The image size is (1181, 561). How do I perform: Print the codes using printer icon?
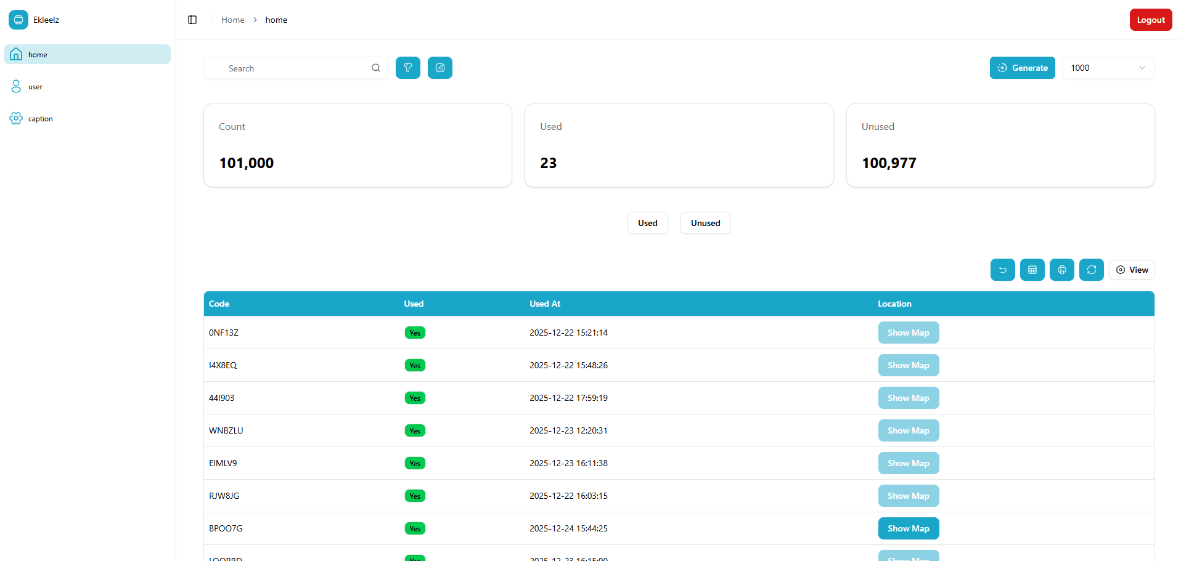(x=1061, y=270)
